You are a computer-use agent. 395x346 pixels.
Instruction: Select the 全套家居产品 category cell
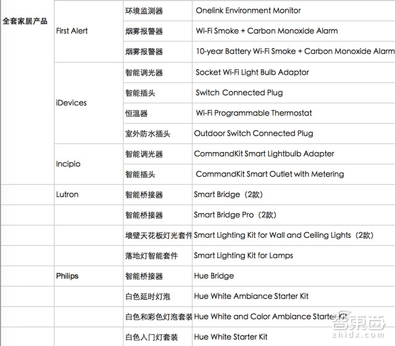(25, 21)
